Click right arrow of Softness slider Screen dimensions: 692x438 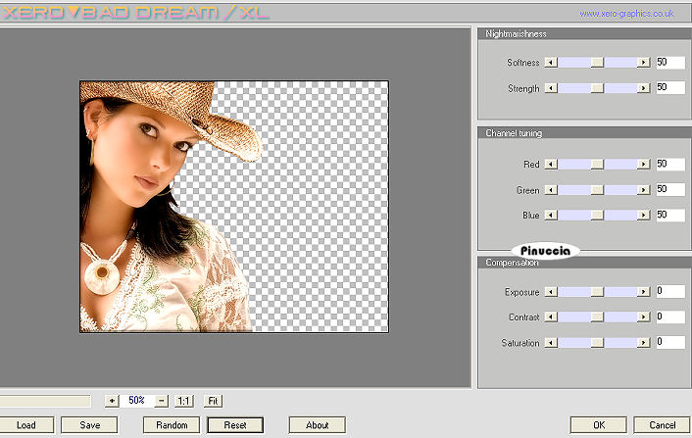coord(643,62)
